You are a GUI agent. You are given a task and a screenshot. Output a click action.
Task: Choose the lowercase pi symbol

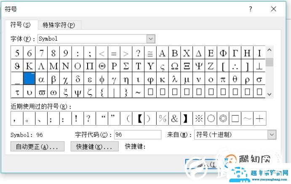pos(223,79)
